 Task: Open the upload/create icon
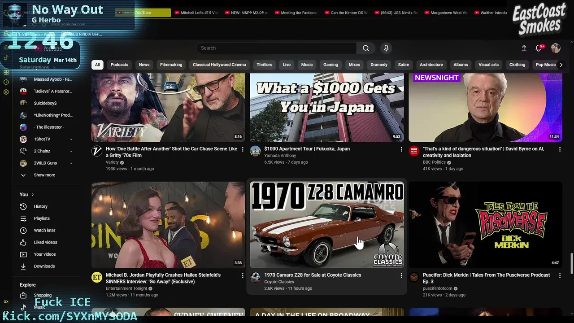(x=524, y=48)
